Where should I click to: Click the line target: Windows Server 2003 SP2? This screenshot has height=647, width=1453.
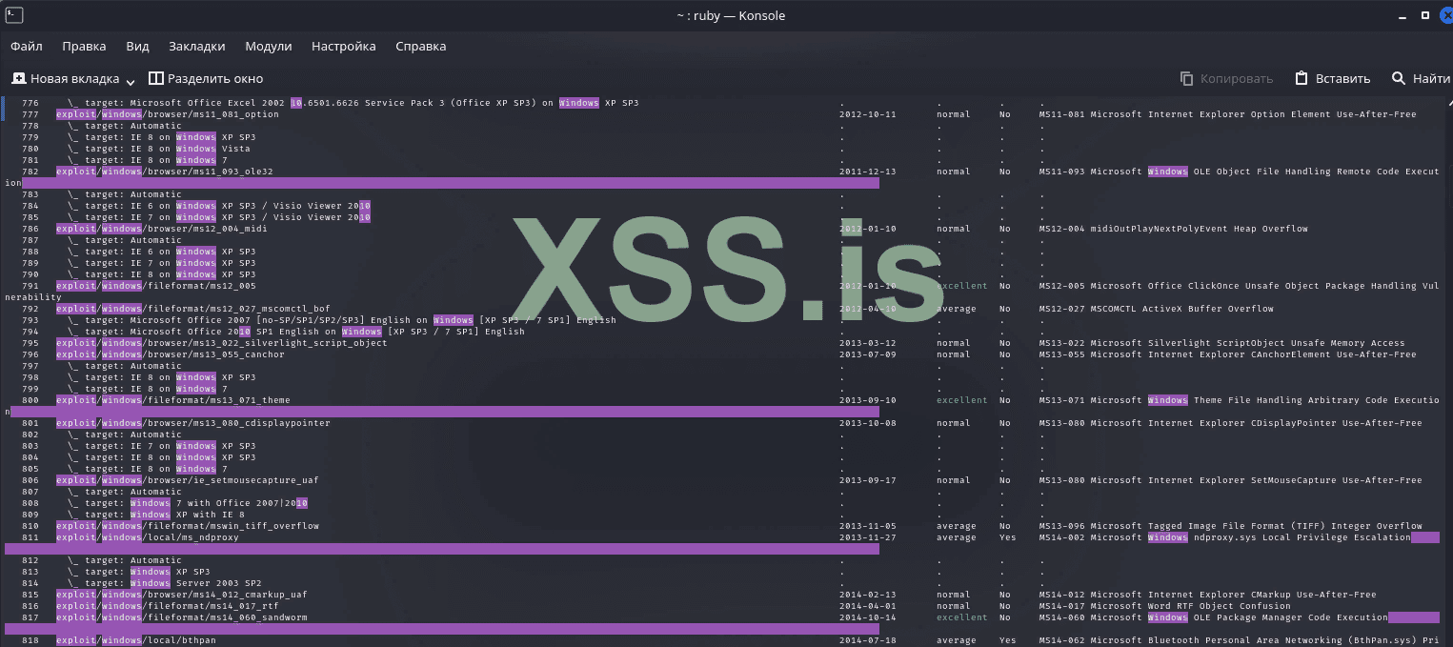165,583
